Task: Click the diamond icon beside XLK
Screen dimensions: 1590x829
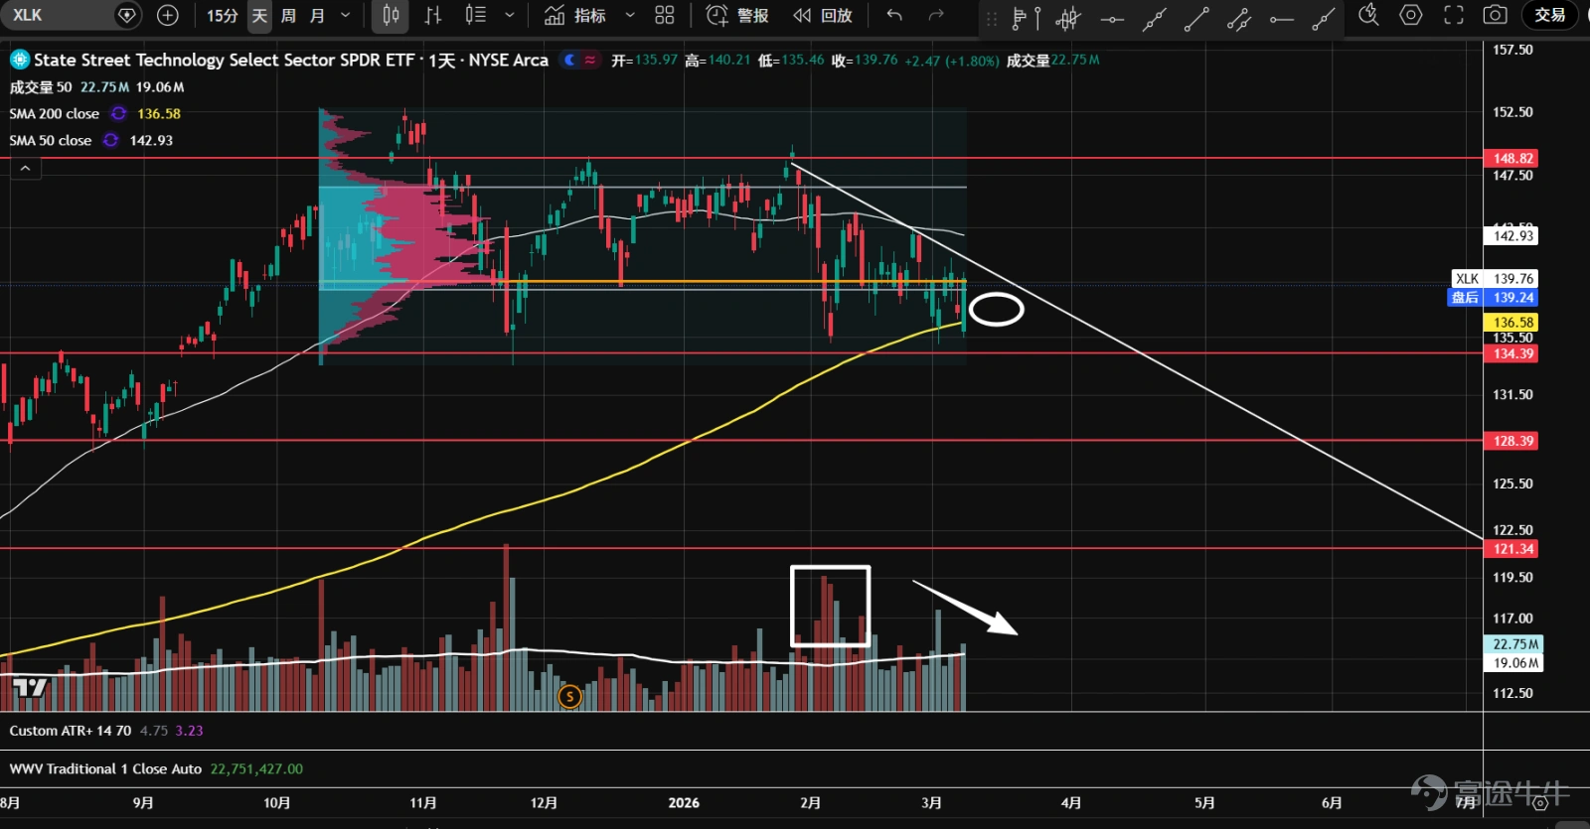Action: 127,15
